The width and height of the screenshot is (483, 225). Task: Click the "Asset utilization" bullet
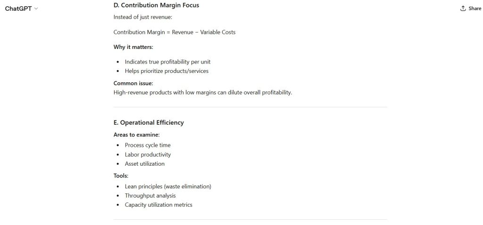(144, 164)
